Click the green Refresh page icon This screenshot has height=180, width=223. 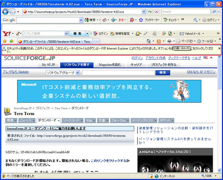(150, 12)
